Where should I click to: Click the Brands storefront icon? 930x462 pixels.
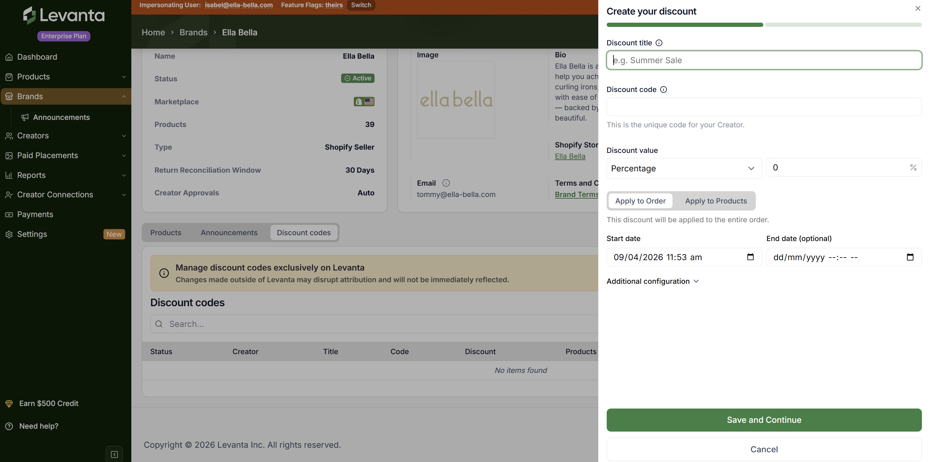pos(9,96)
